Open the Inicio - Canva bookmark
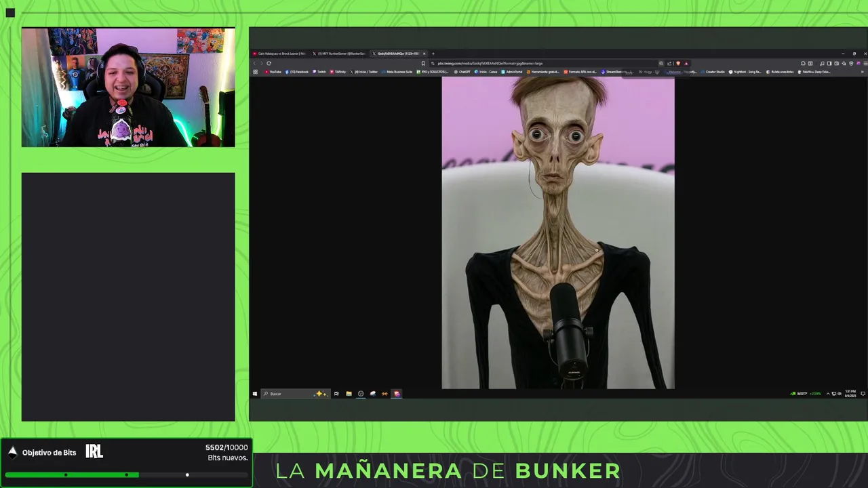Screen dimensions: 868x488 tap(486, 72)
